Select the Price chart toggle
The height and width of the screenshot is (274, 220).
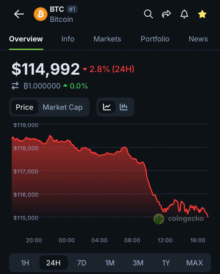click(25, 107)
